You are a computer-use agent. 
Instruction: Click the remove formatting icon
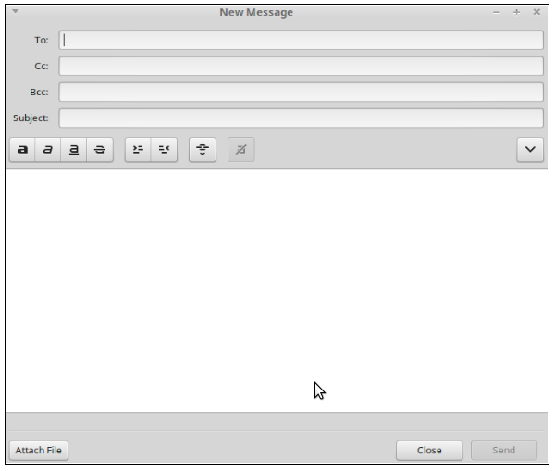point(241,150)
